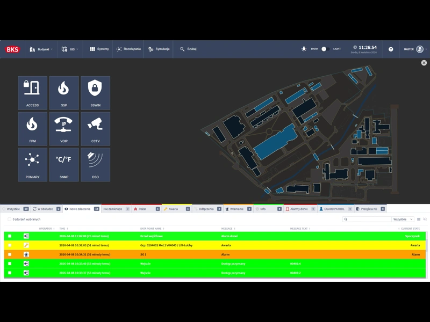Click the events search input field
This screenshot has height=322, width=430.
click(369, 219)
